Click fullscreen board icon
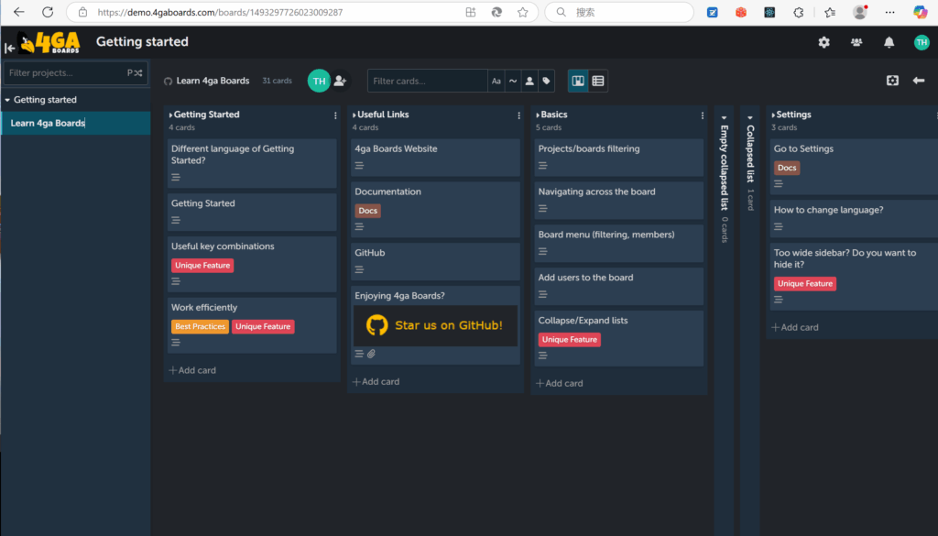Screen dimensions: 938x536 coord(892,80)
